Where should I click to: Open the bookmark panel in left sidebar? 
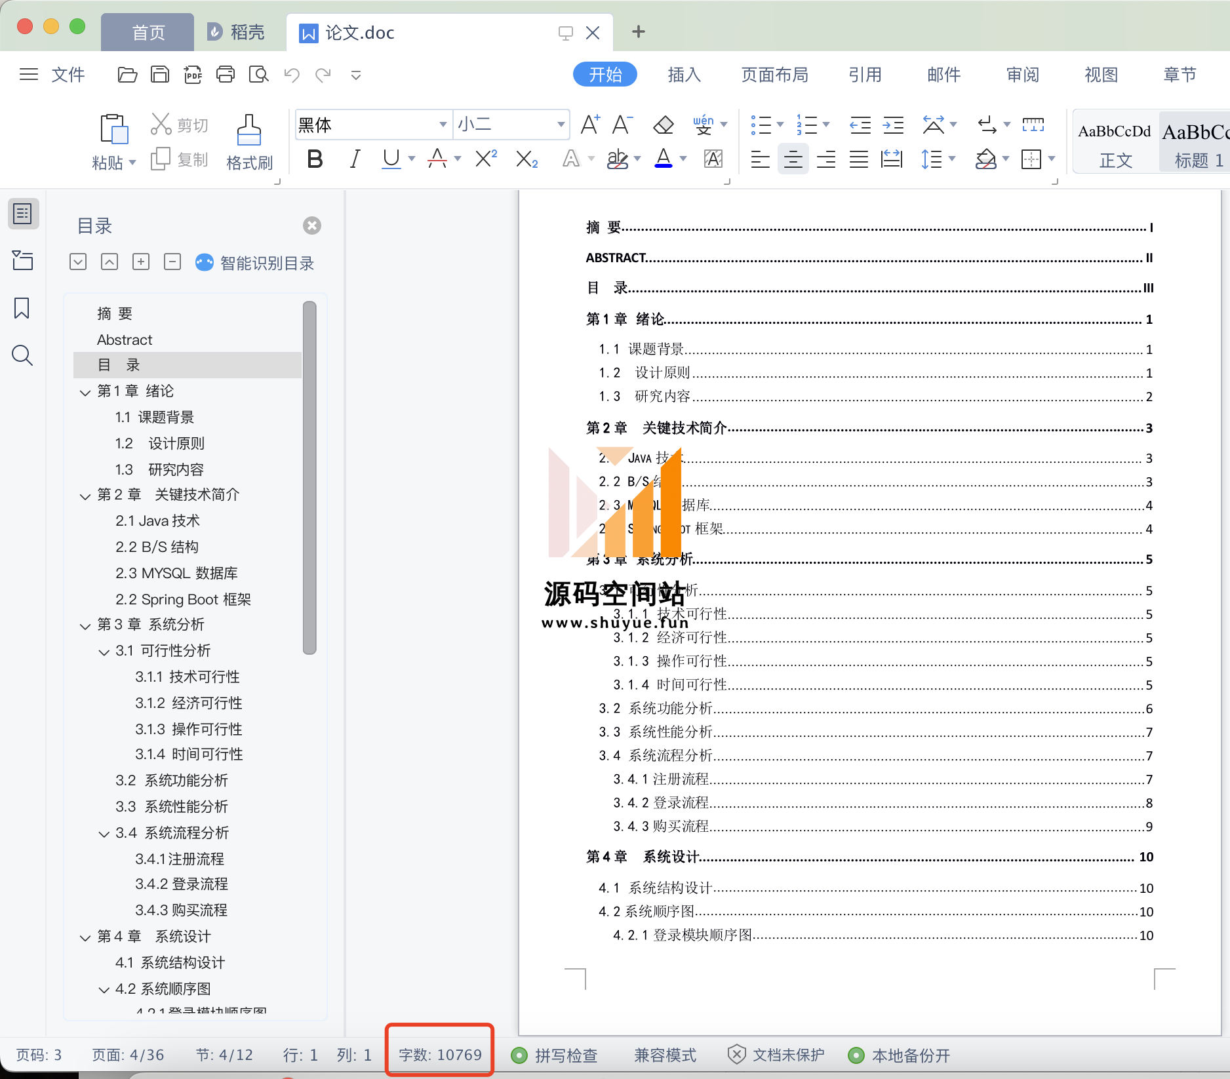click(22, 307)
